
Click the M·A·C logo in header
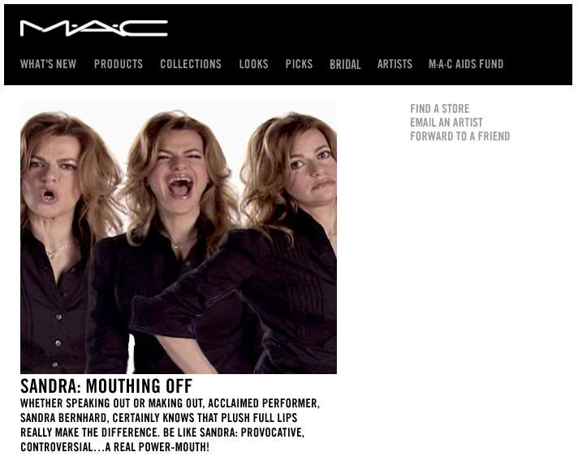coord(94,28)
